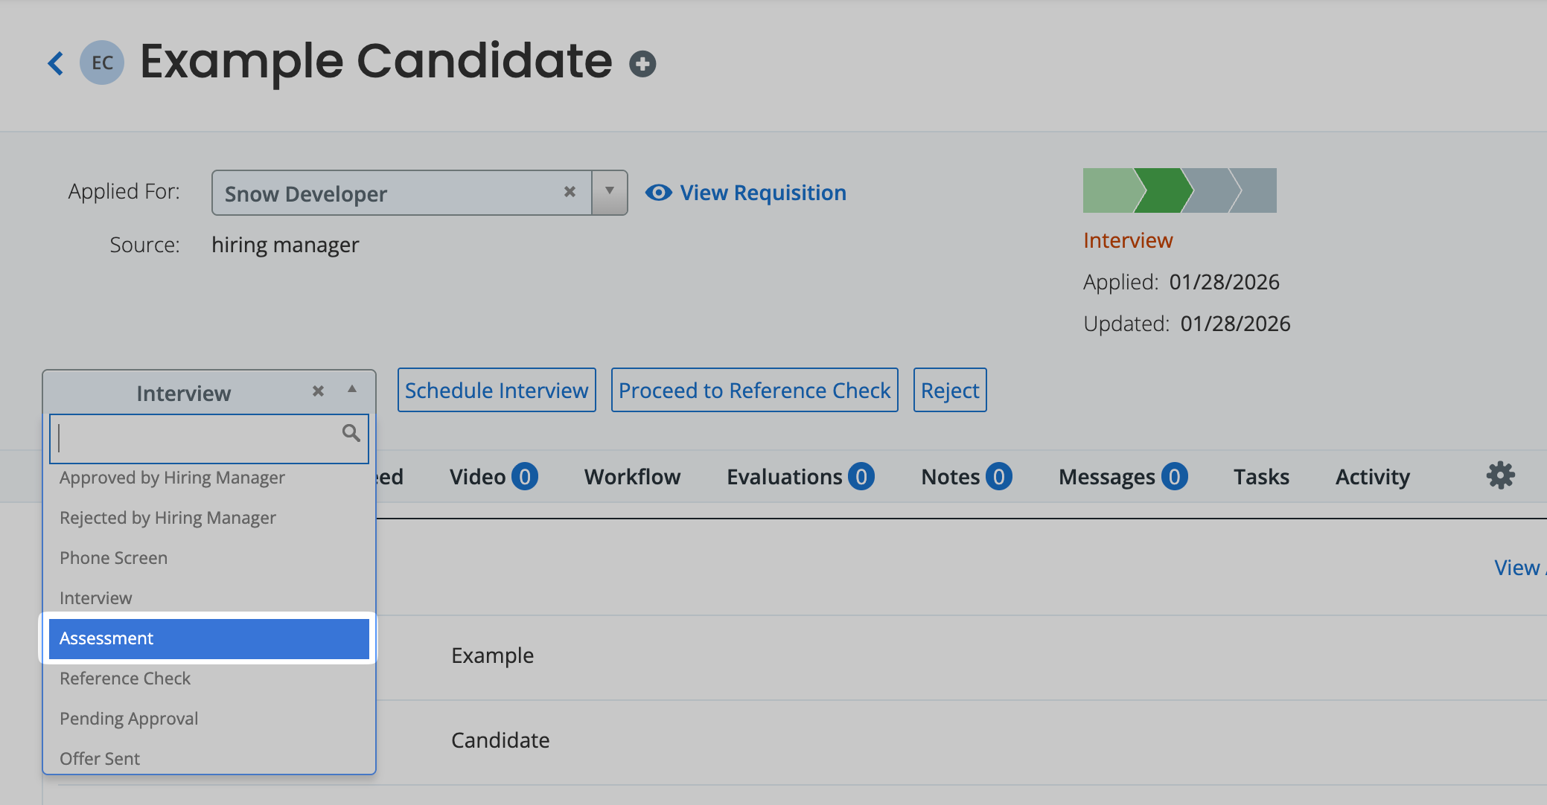Collapse the Interview status dropdown
1547x805 pixels.
(x=352, y=389)
